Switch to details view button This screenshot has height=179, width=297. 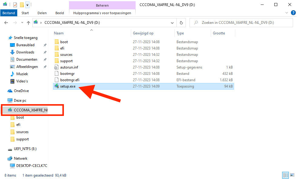click(285, 175)
